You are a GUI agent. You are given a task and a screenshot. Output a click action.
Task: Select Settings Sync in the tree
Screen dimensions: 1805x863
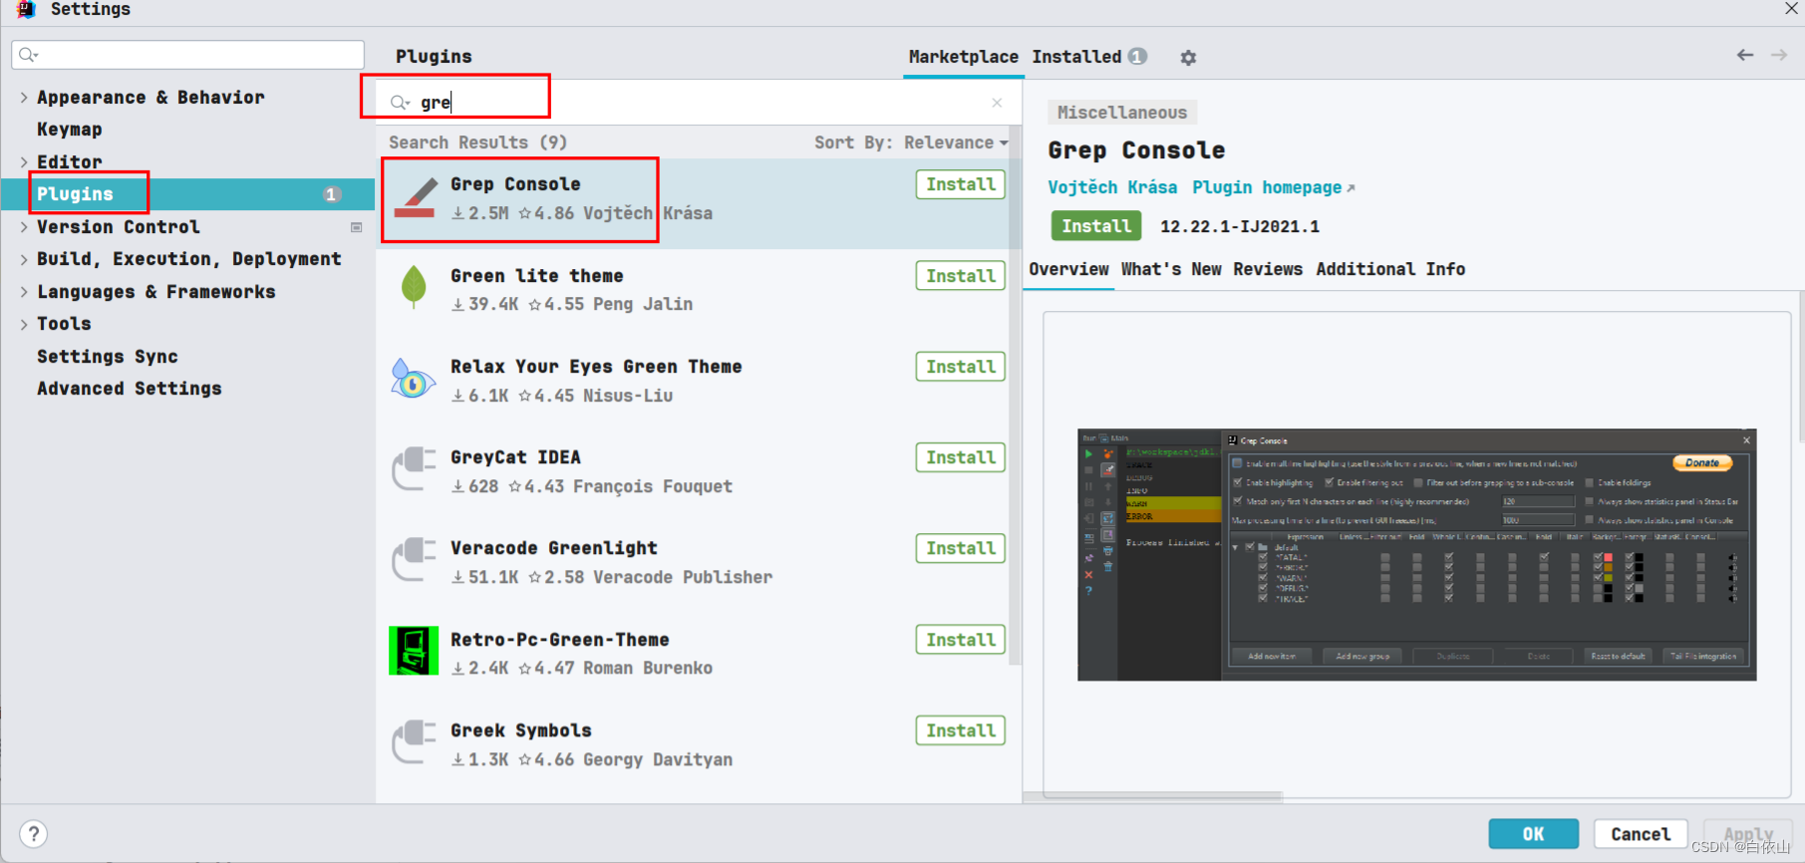(x=108, y=357)
